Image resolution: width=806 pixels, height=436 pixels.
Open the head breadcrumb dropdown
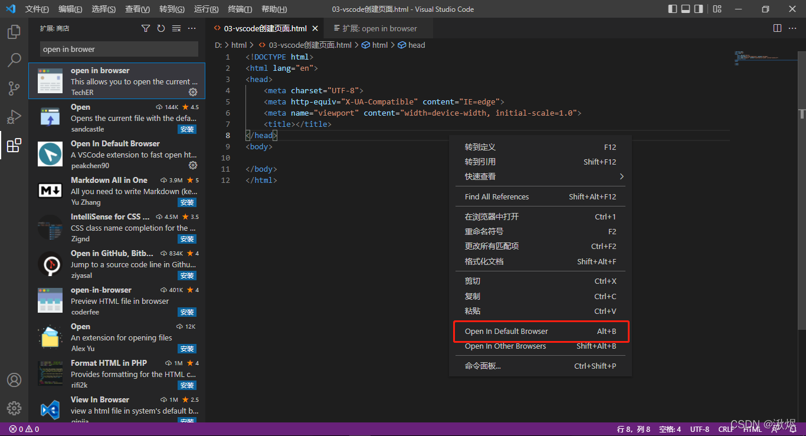tap(415, 45)
